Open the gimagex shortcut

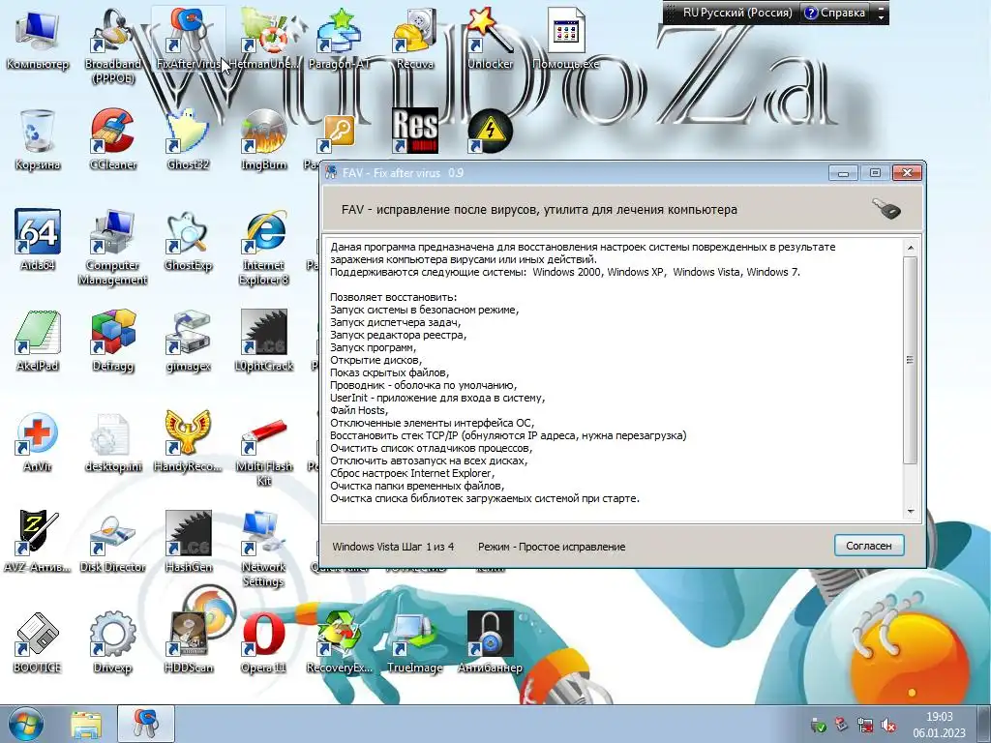[188, 341]
